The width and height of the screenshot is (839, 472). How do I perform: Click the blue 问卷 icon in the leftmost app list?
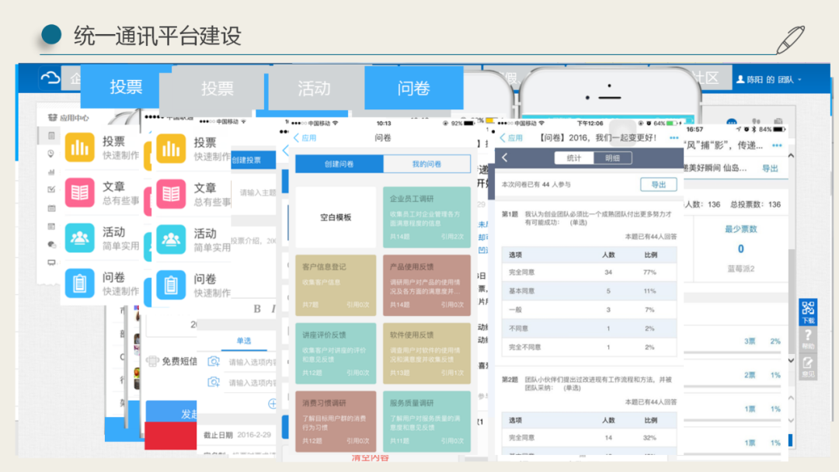[x=80, y=283]
